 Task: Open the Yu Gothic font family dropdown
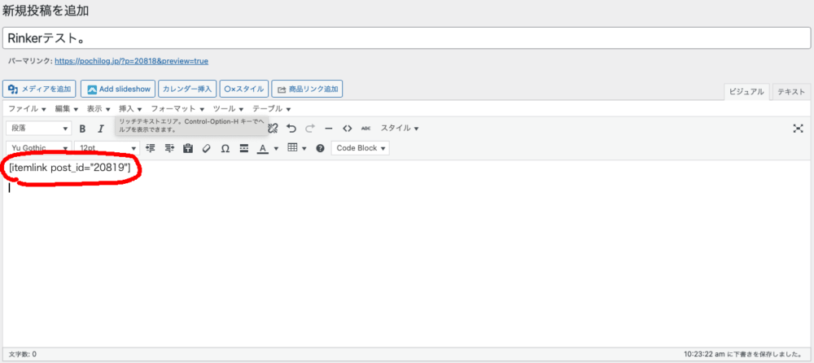click(38, 148)
